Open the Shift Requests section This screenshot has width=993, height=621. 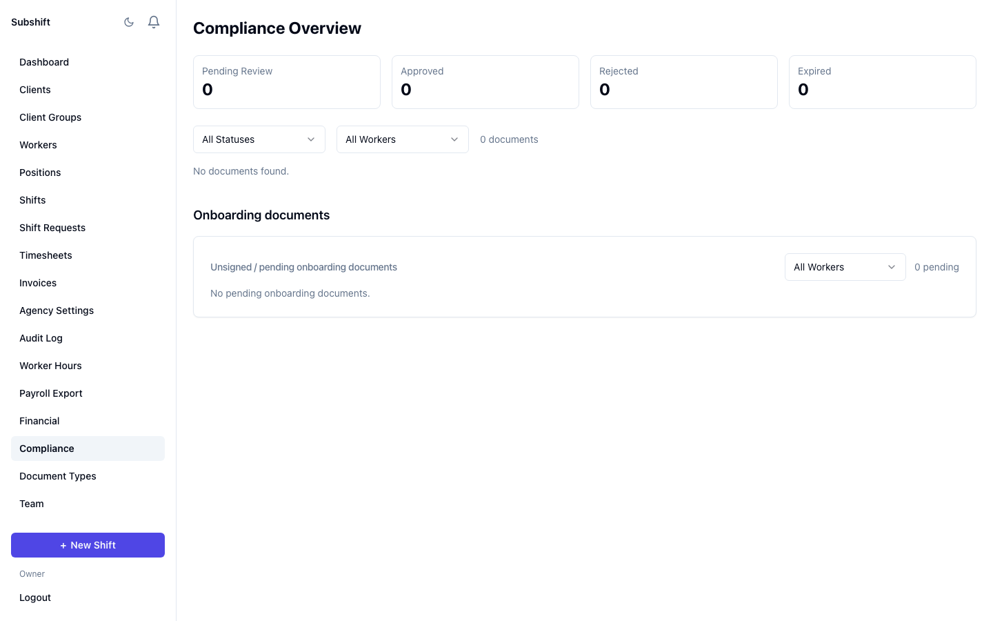pyautogui.click(x=52, y=228)
